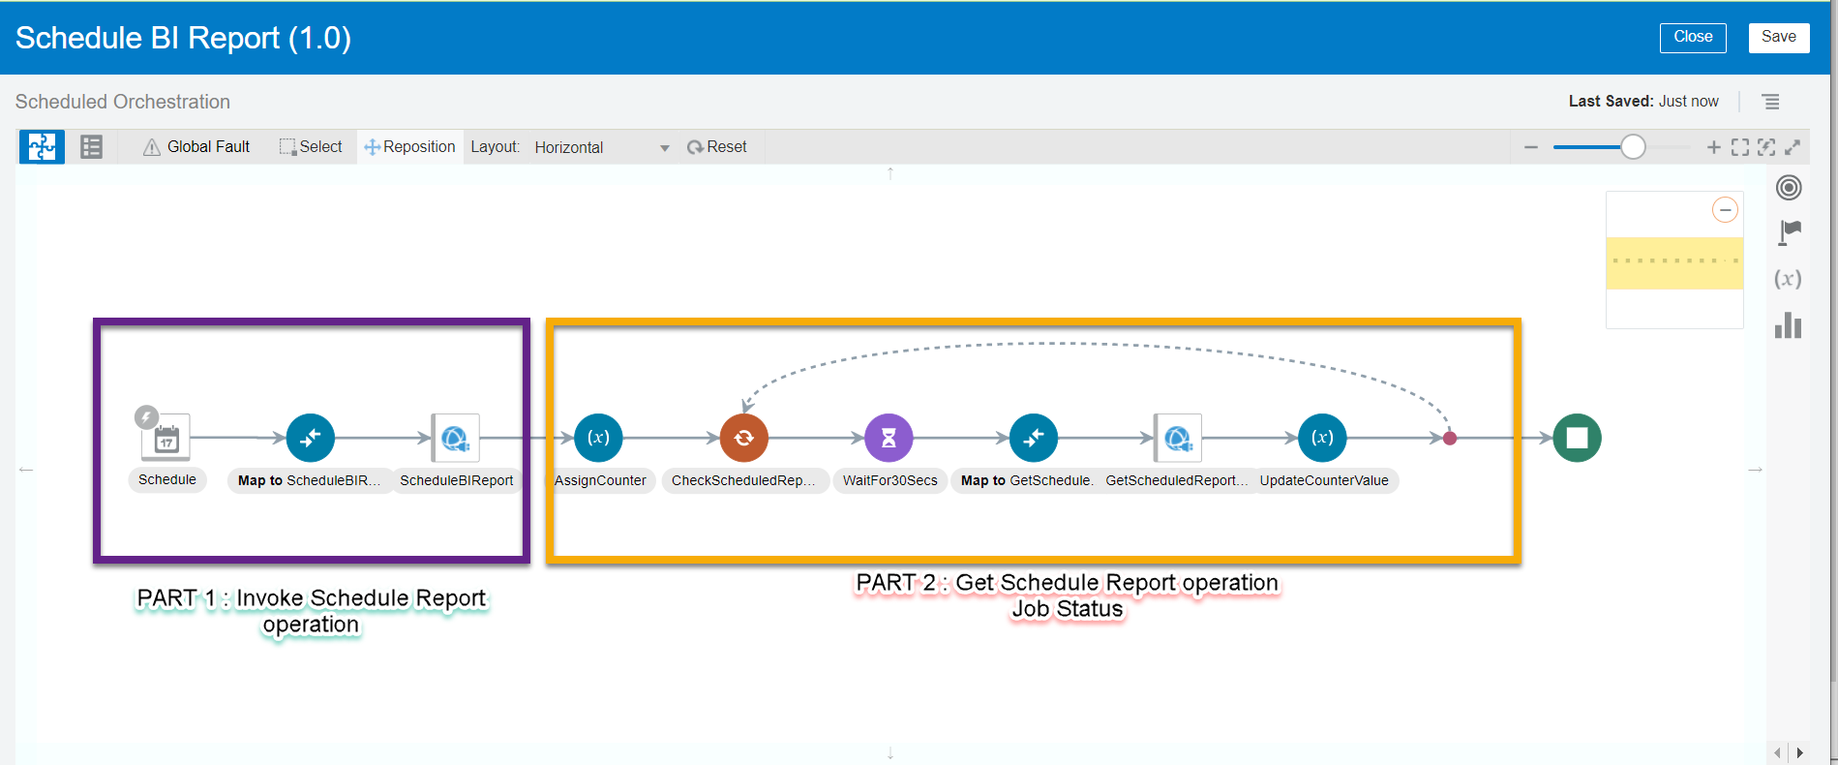
Task: Click the zoom slider handle
Action: tap(1633, 147)
